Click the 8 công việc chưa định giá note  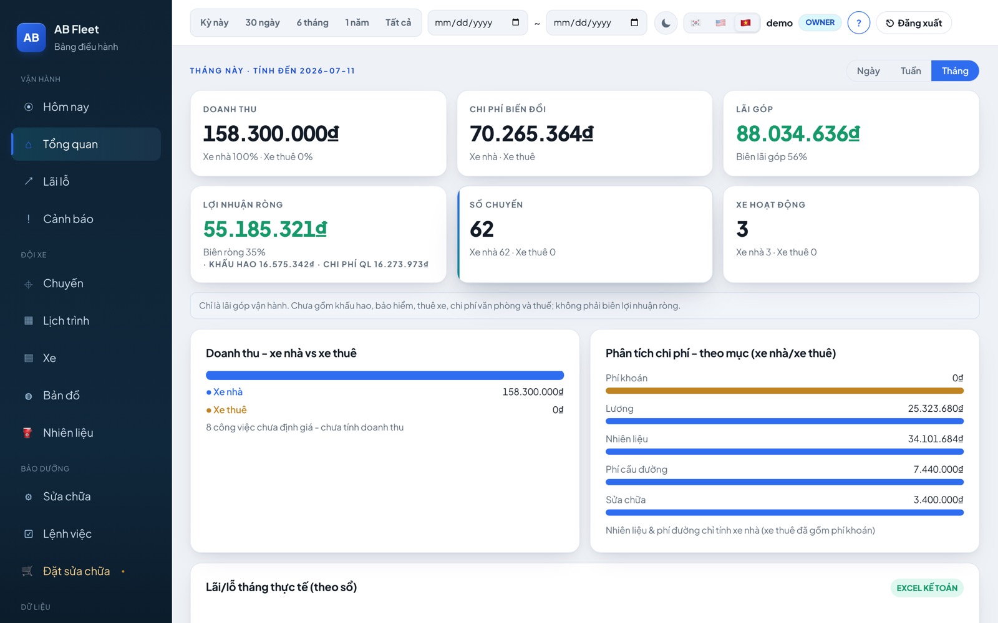click(305, 427)
